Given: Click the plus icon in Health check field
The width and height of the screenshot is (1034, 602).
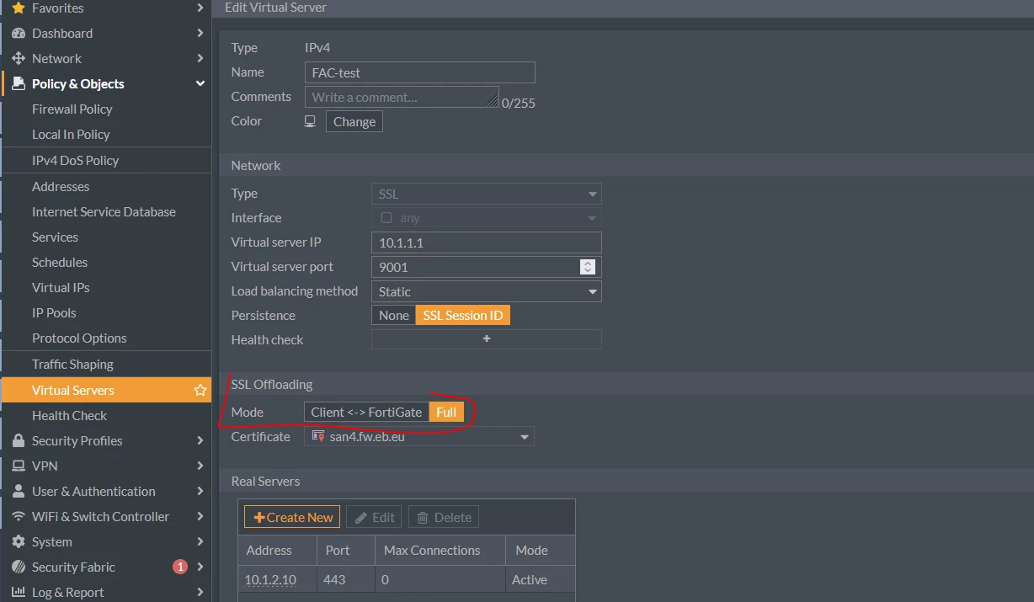Looking at the screenshot, I should click(487, 339).
